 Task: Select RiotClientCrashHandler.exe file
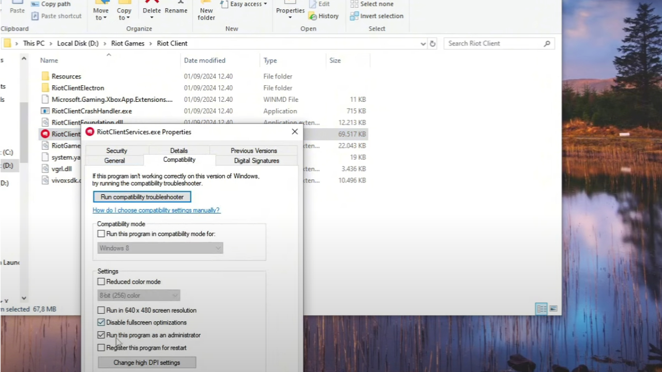[92, 111]
